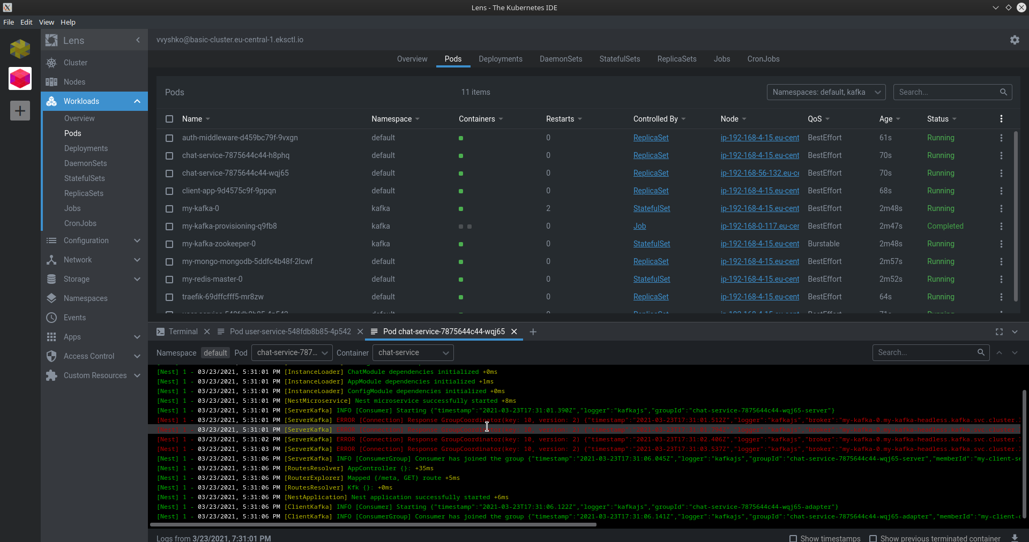Screen dimensions: 1029x542
Task: Enable Show timestamps checkbox
Action: tap(793, 538)
